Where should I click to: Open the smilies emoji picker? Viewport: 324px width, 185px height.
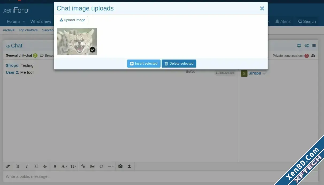[x=101, y=166]
